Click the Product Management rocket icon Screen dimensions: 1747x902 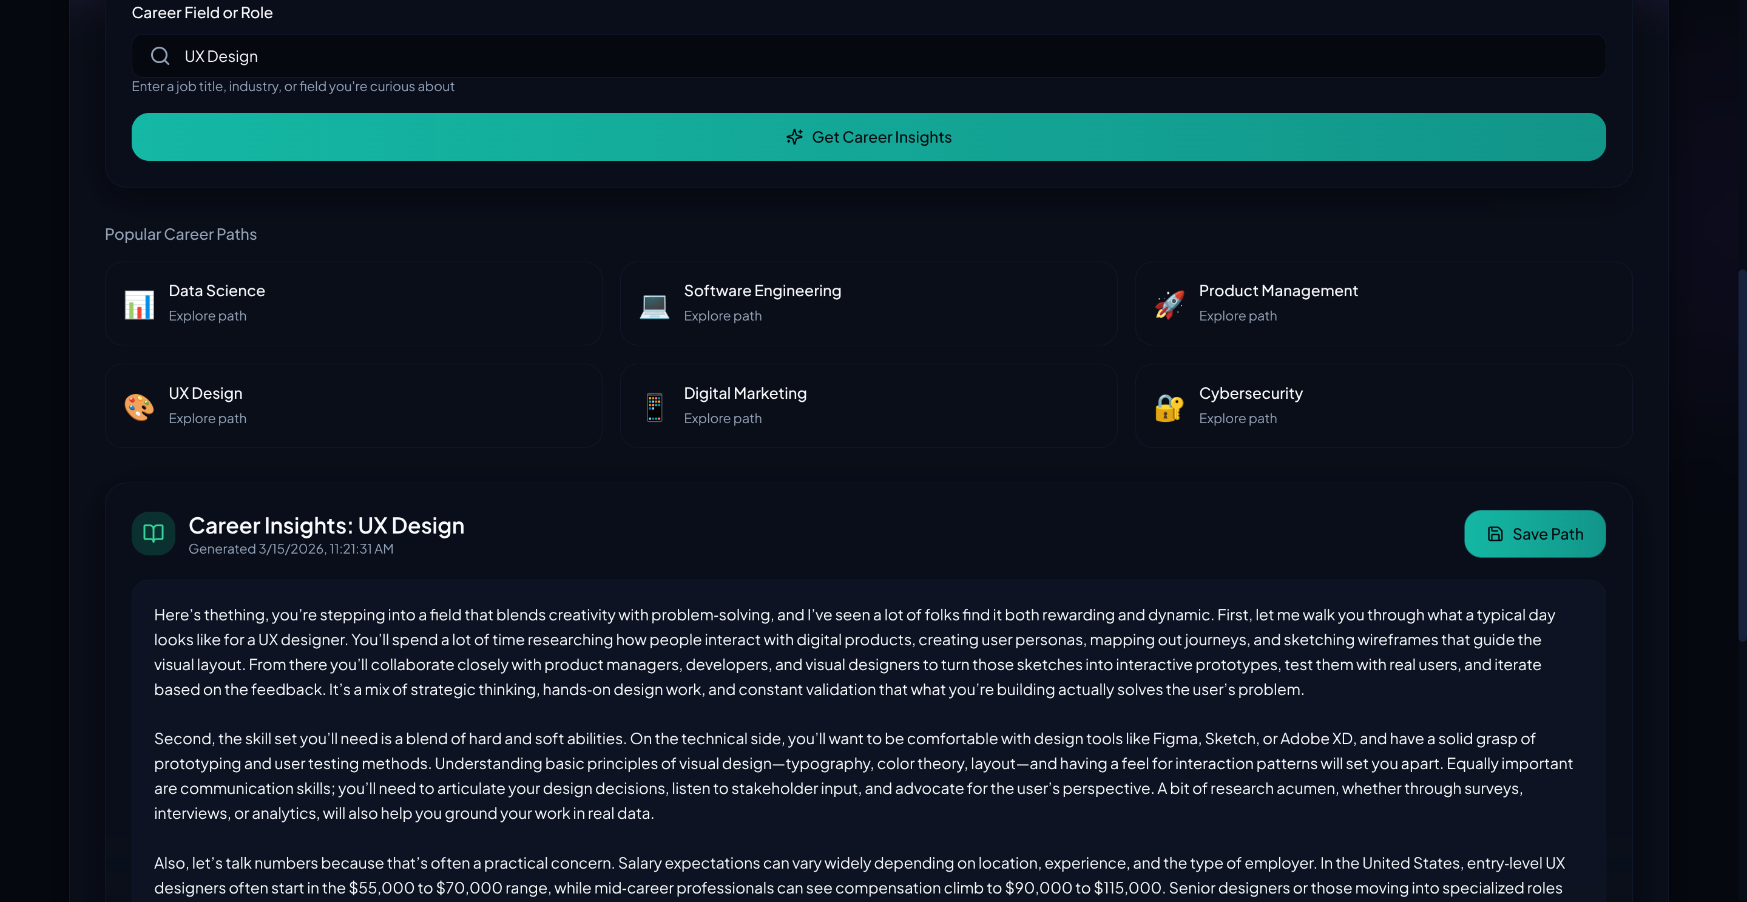[x=1169, y=304]
